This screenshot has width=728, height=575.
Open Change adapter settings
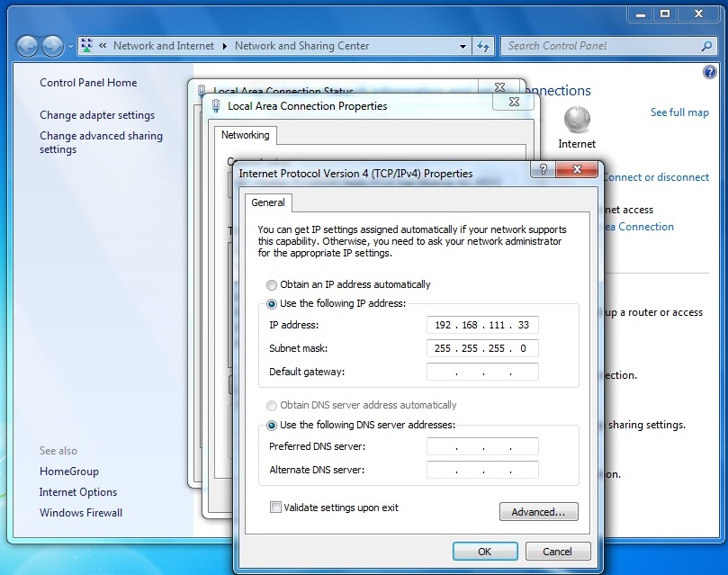click(x=97, y=115)
